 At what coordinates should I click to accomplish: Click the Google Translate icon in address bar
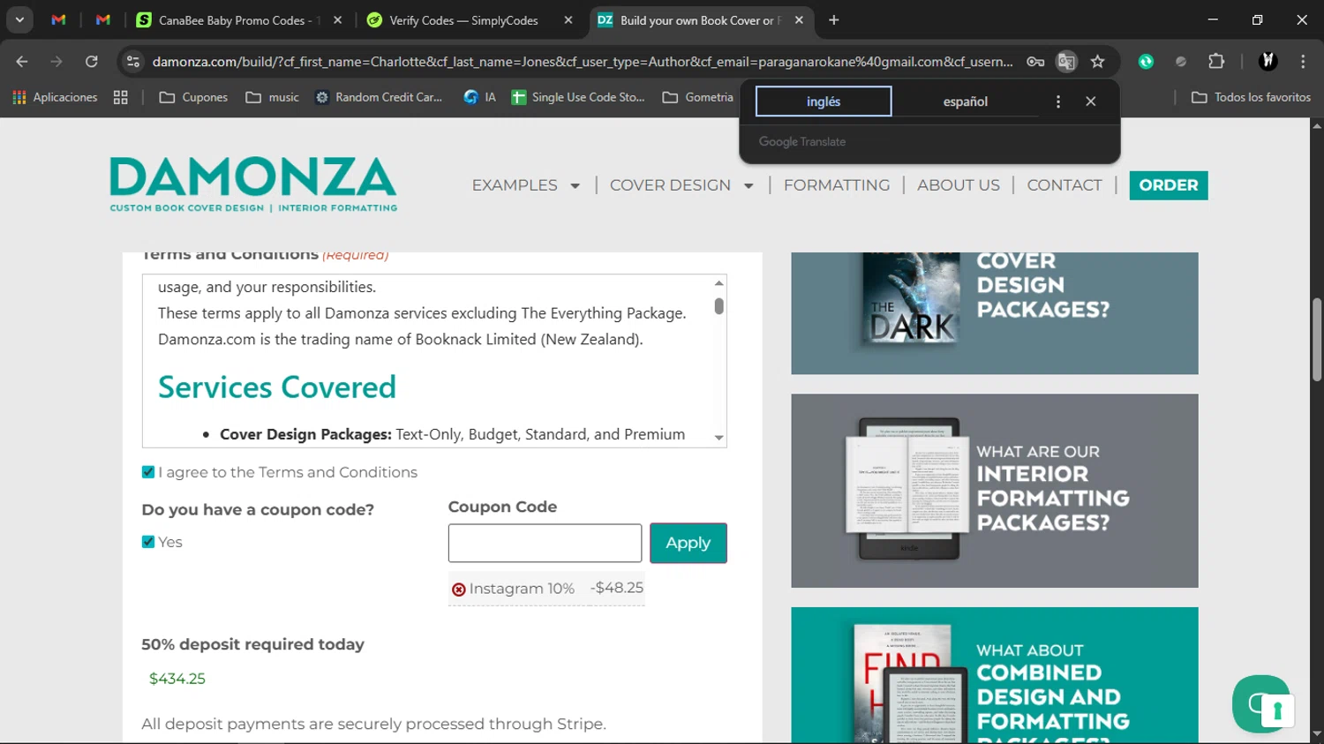[1066, 62]
